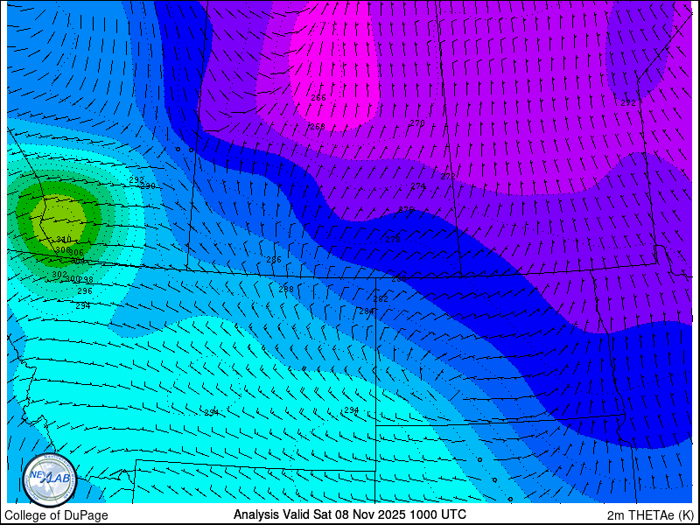The height and width of the screenshot is (525, 700).
Task: Click the 282 contour label
Action: click(381, 299)
